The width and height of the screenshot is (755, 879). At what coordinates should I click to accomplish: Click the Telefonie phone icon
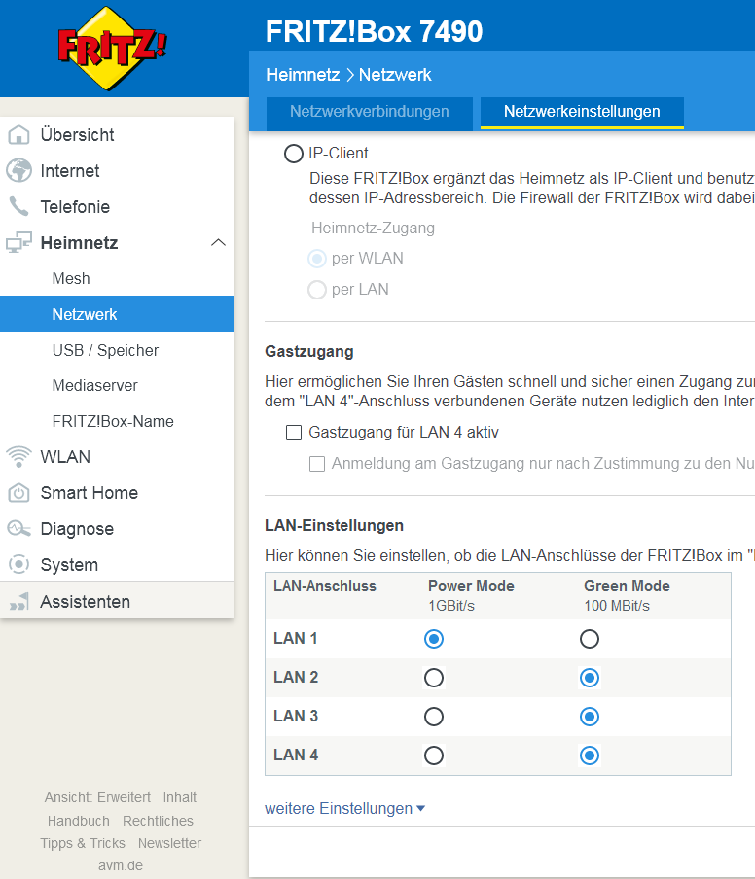[18, 207]
